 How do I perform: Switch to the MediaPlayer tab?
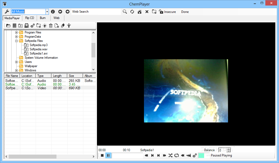12,18
